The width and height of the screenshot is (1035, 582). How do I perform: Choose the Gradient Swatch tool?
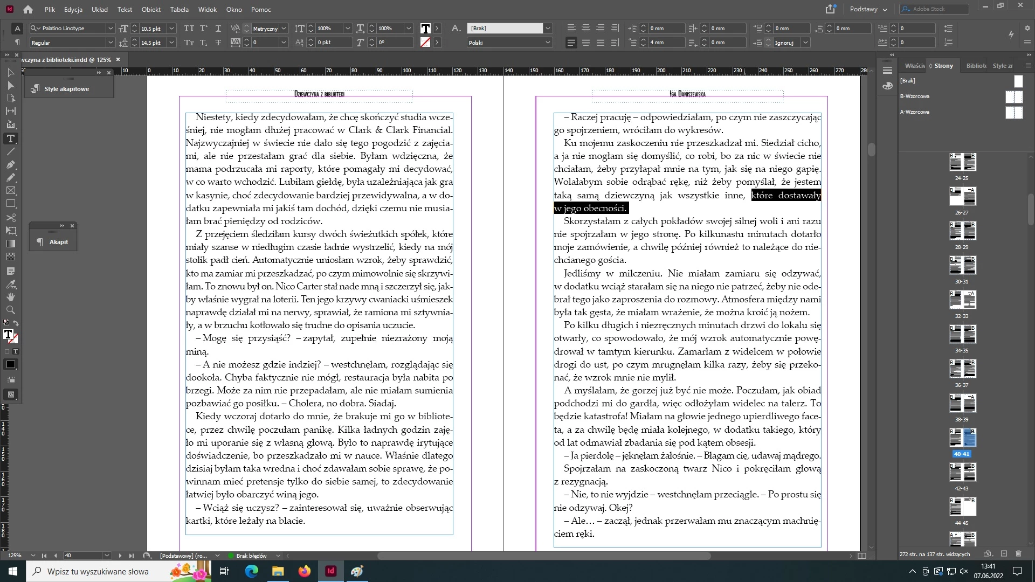pos(10,244)
